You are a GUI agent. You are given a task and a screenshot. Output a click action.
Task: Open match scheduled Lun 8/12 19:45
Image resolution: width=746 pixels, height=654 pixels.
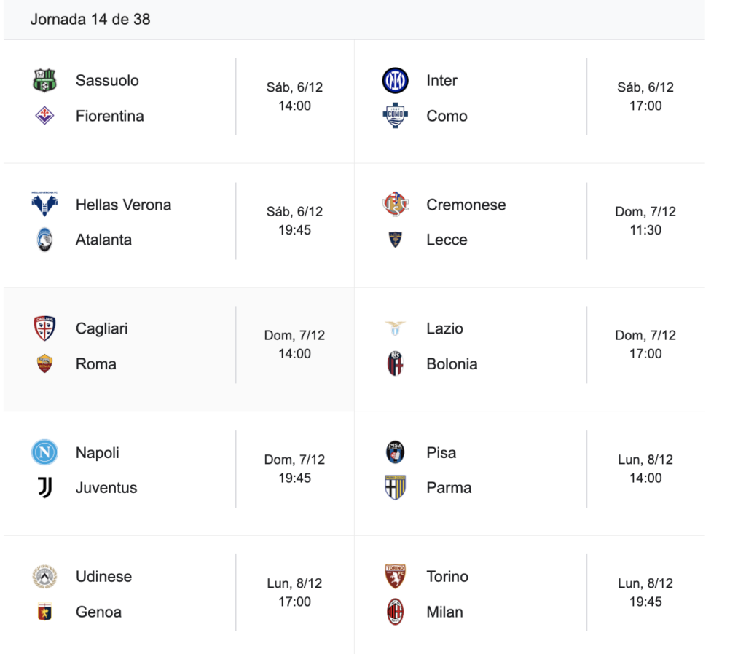click(x=645, y=593)
